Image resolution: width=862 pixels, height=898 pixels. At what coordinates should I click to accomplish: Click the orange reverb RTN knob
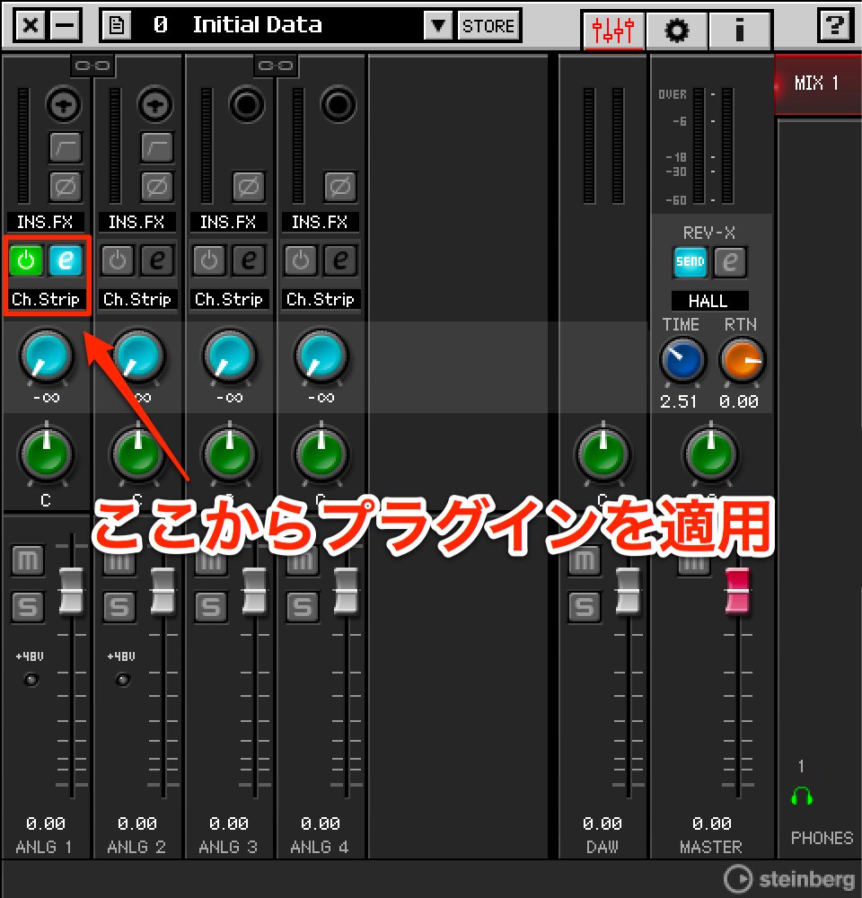[x=742, y=360]
